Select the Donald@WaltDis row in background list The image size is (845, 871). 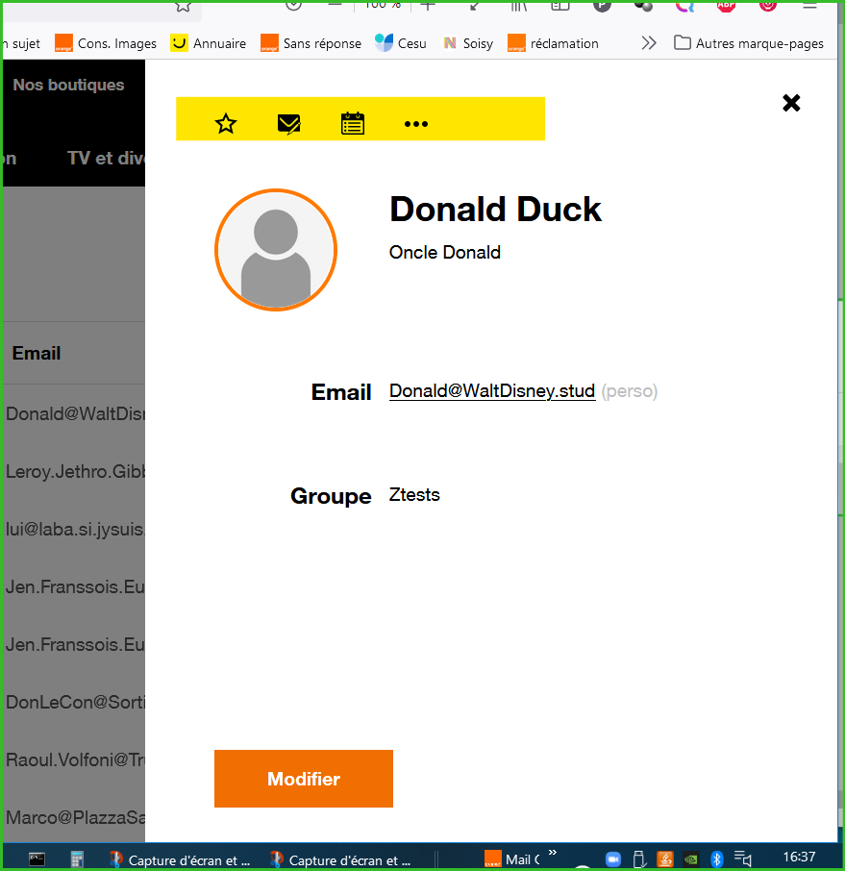pos(74,413)
